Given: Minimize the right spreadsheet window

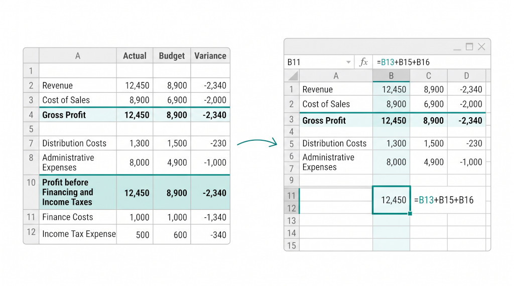Looking at the screenshot, I should [457, 49].
